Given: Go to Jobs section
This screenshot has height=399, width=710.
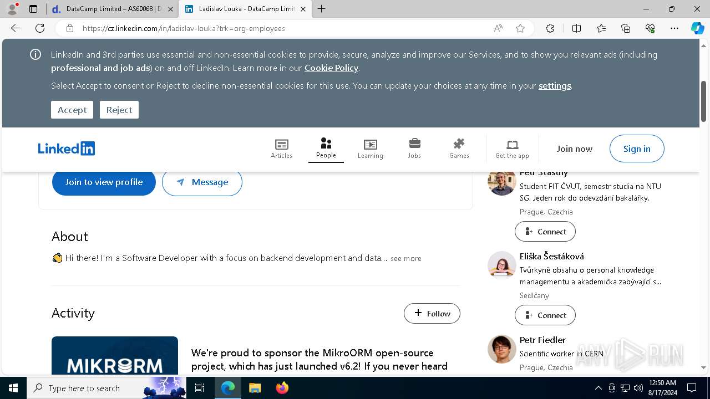Looking at the screenshot, I should click(x=414, y=149).
